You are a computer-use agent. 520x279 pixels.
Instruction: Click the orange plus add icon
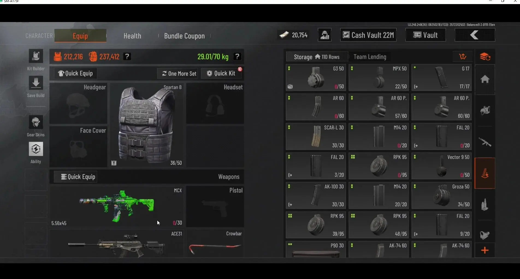point(485,250)
